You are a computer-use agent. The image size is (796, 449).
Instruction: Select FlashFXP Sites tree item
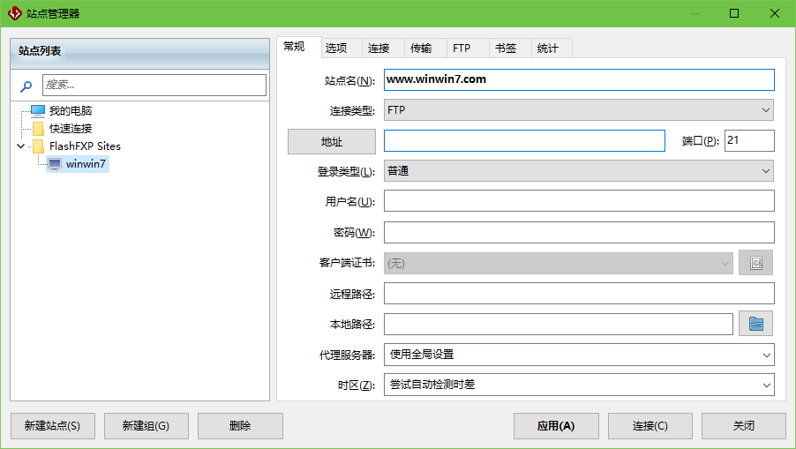tap(85, 146)
